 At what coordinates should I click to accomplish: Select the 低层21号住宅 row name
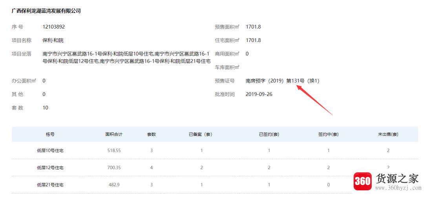click(50, 185)
